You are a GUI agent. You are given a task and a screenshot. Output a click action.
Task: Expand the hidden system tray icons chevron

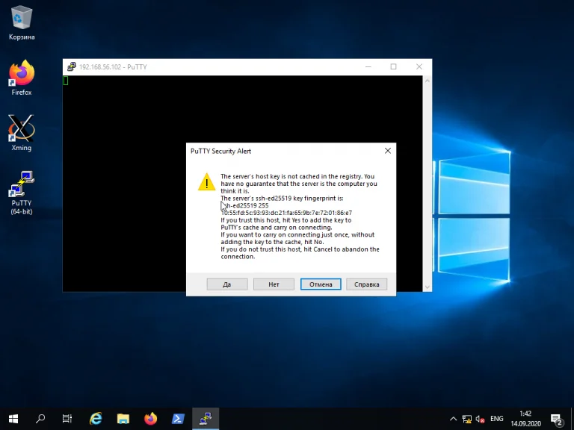(x=453, y=419)
